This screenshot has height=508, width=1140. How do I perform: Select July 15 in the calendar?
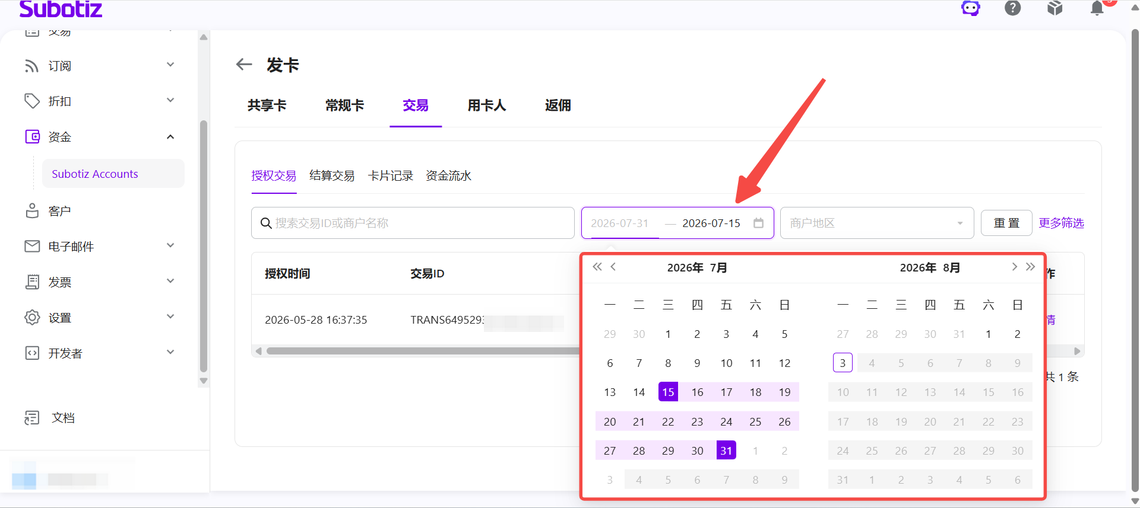pos(668,392)
